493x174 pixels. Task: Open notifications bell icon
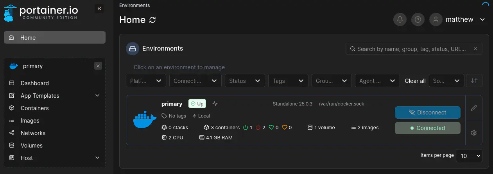[x=400, y=20]
